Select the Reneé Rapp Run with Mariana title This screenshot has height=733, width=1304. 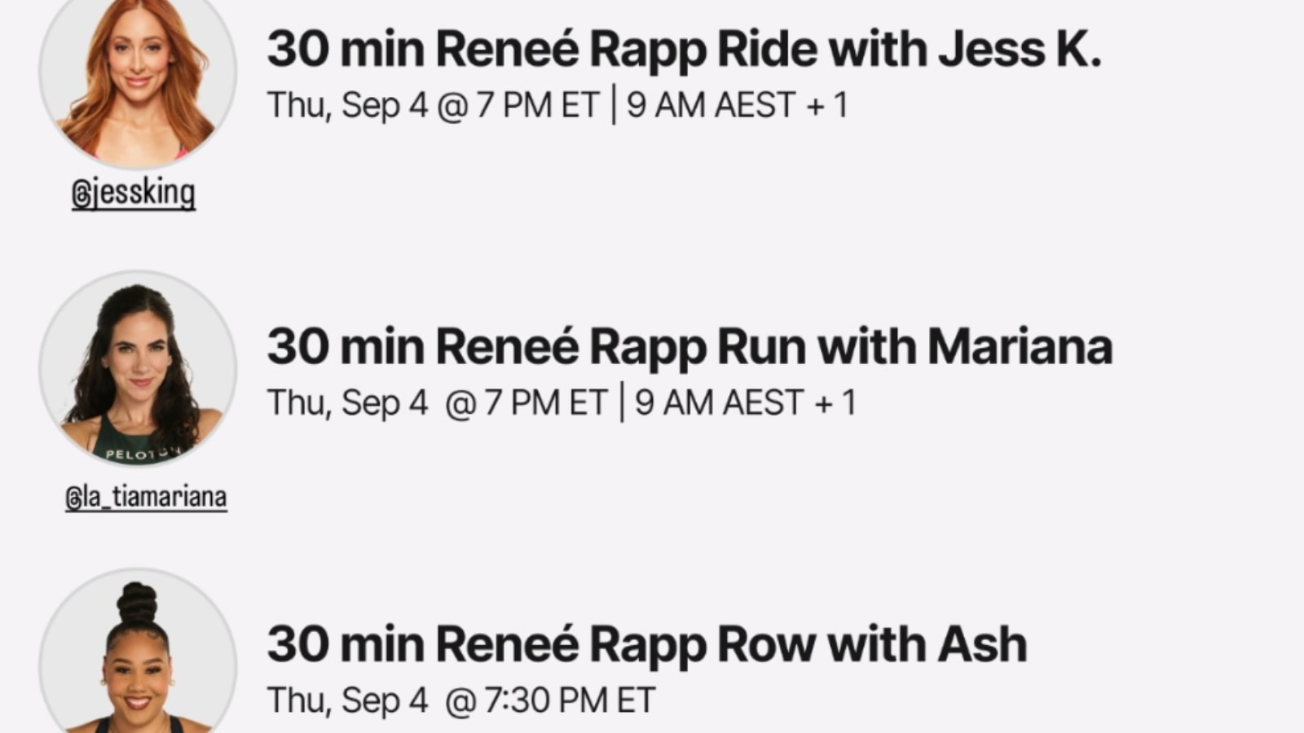coord(689,346)
